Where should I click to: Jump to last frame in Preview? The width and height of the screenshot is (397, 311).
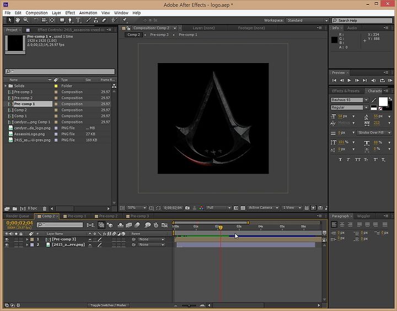pyautogui.click(x=364, y=81)
